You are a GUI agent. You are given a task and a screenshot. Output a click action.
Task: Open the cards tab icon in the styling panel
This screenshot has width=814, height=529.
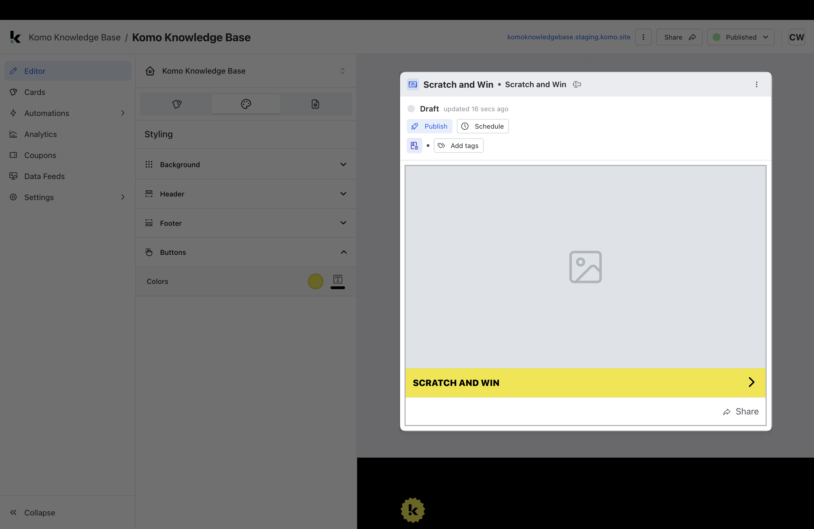[x=177, y=104]
